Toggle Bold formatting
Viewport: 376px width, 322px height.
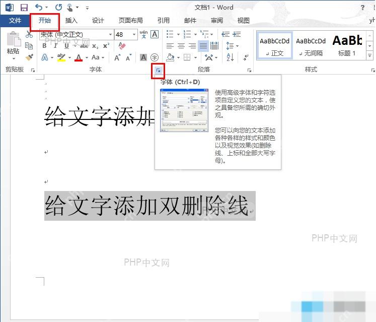[x=44, y=46]
